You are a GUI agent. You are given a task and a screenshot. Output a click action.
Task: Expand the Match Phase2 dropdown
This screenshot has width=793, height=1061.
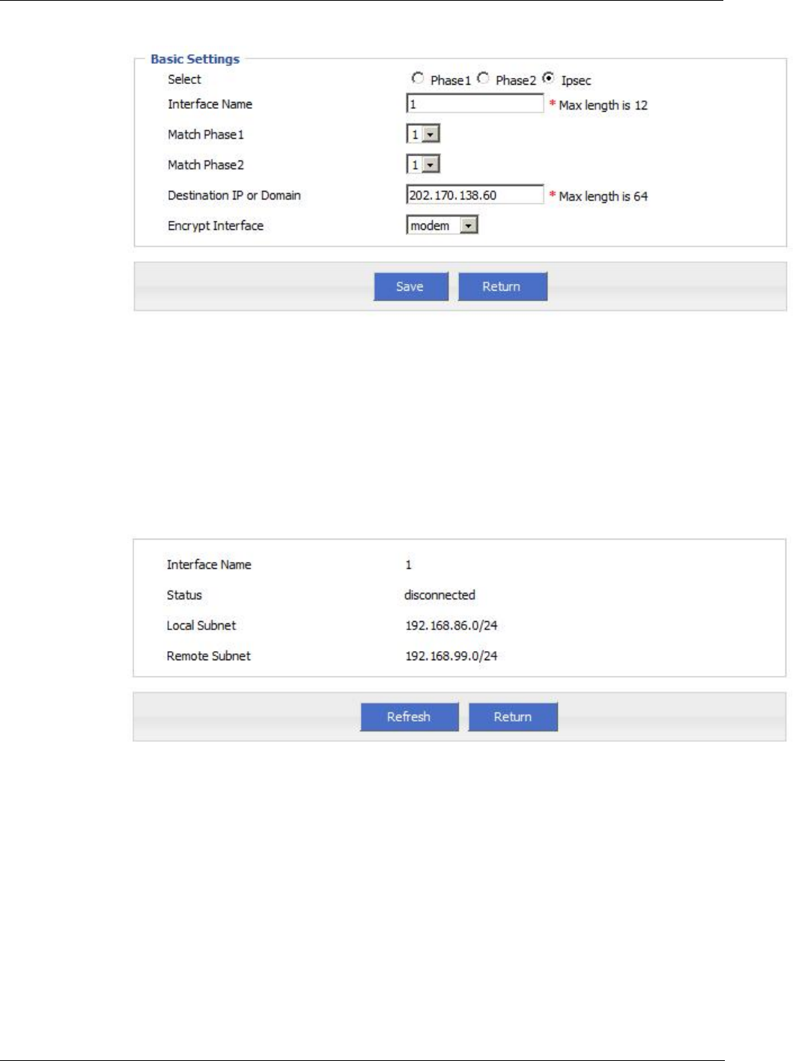coord(423,165)
